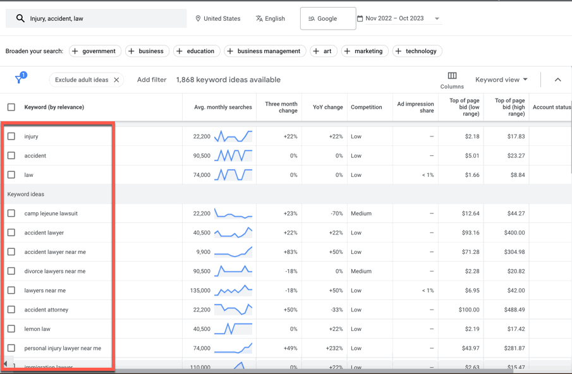Screen dimensions: 572x374
Task: Select the Google search network button
Action: [x=327, y=18]
